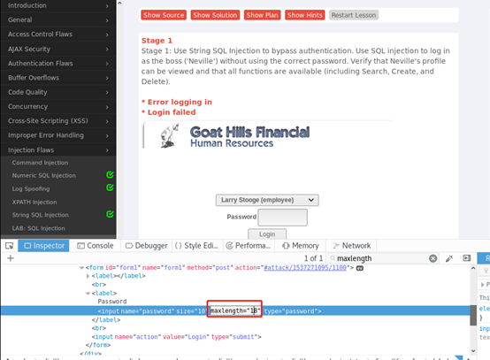Click the Login button
The image size is (490, 360).
tap(267, 234)
